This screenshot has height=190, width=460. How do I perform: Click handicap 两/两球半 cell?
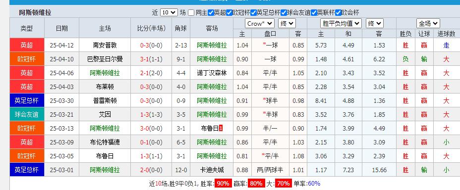(x=270, y=170)
